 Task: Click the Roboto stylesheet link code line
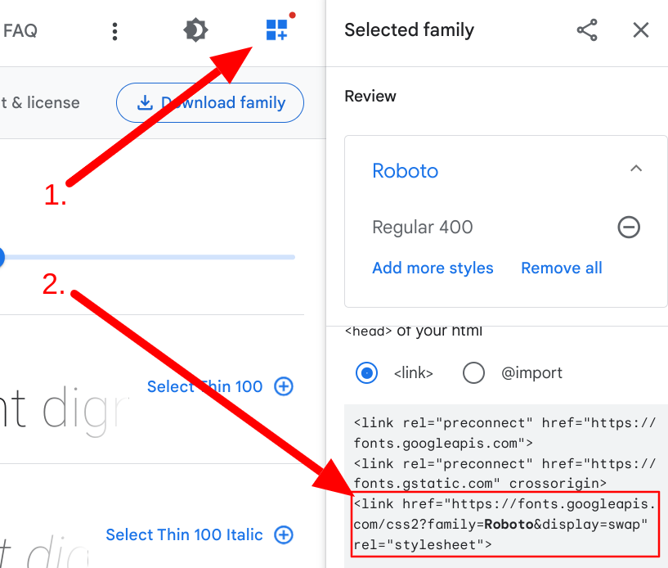point(504,525)
